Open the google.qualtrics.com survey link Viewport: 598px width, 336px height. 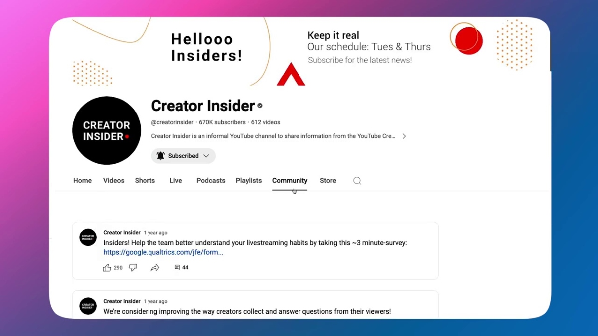tap(163, 252)
